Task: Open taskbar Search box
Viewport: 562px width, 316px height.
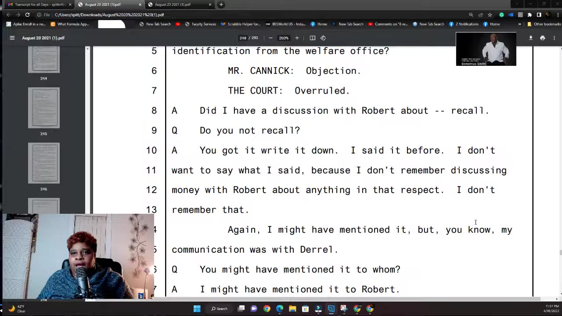Action: 219,309
